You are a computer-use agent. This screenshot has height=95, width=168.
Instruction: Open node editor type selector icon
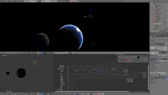pyautogui.click(x=56, y=94)
